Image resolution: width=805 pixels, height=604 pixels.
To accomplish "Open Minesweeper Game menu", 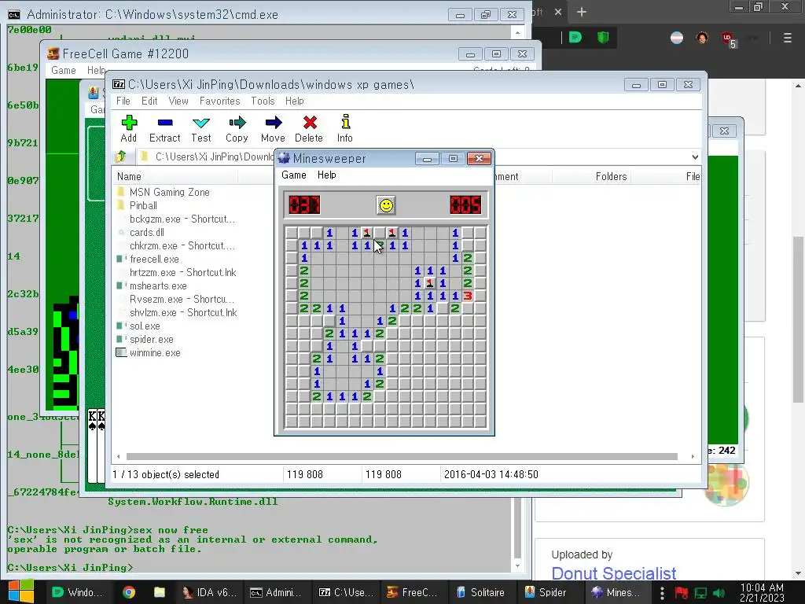I will [294, 175].
